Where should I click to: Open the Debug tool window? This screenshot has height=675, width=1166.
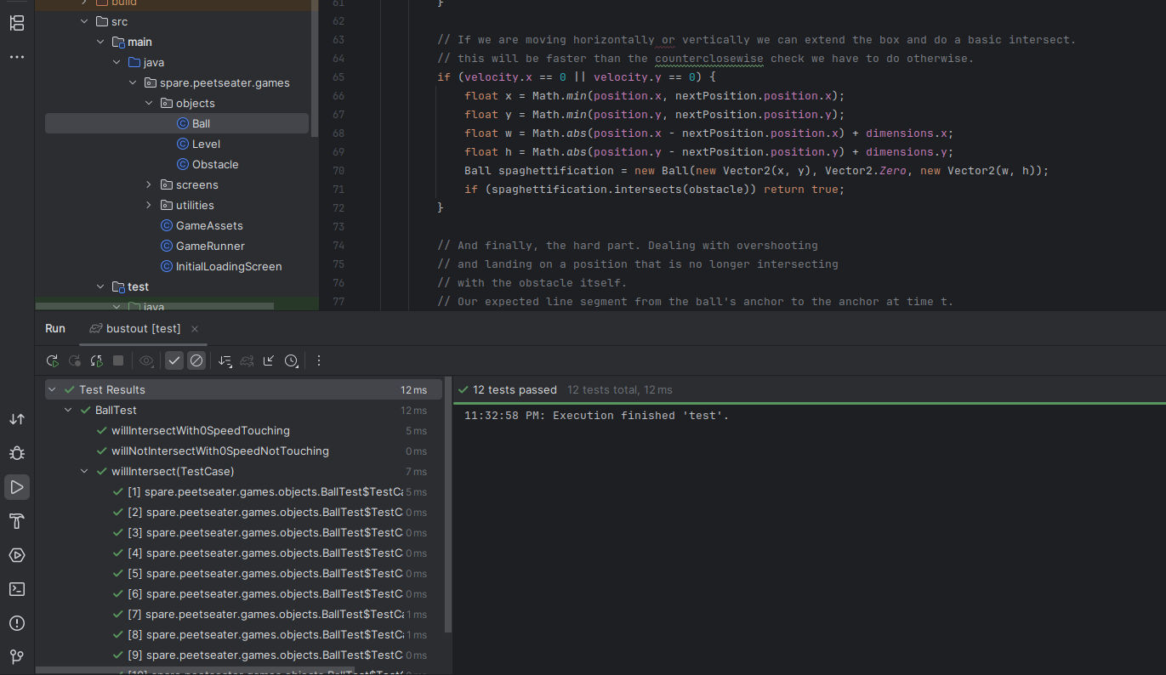click(17, 453)
